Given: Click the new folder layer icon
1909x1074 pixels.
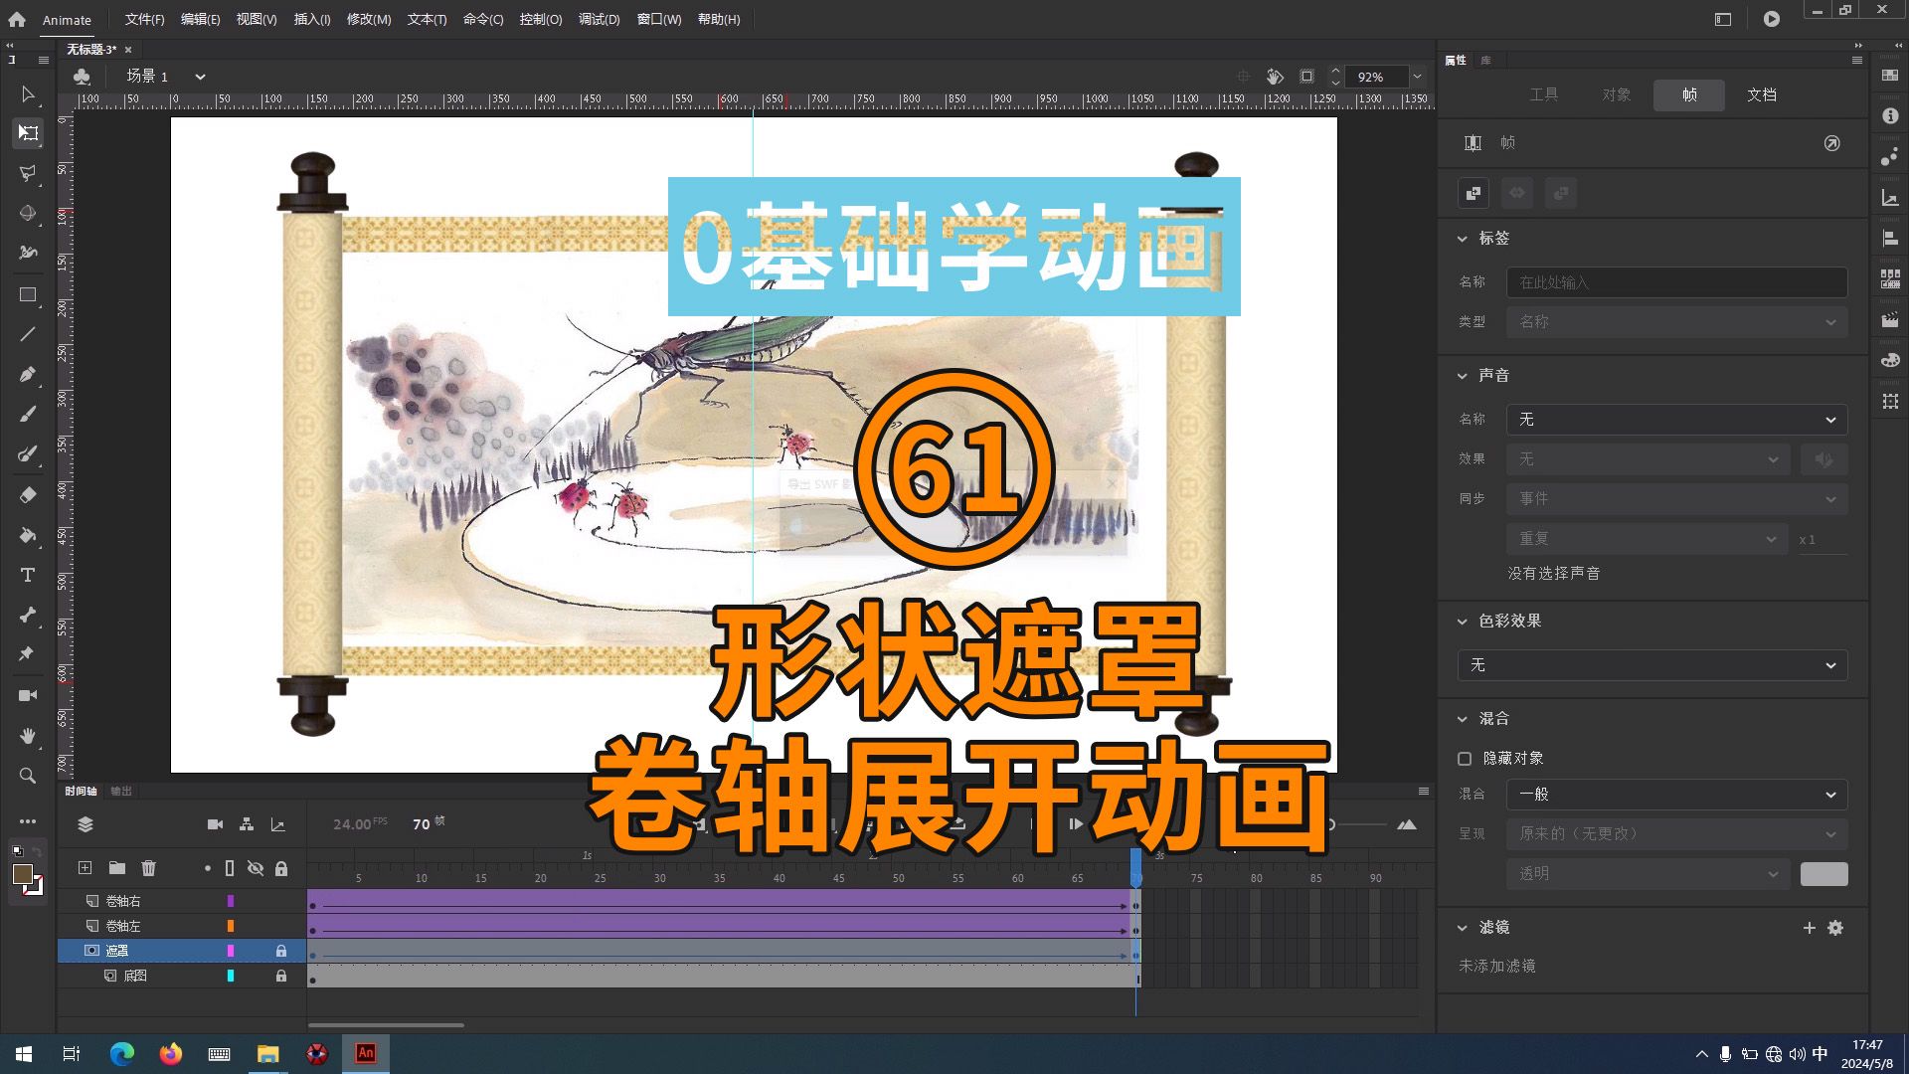Looking at the screenshot, I should [116, 868].
